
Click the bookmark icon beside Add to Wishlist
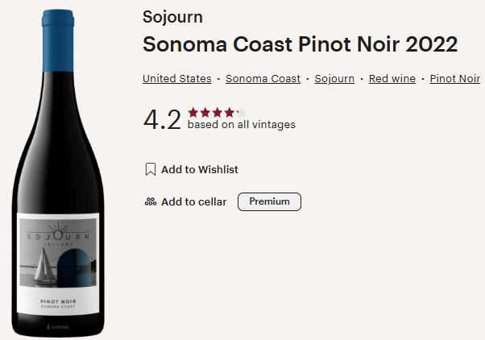150,170
